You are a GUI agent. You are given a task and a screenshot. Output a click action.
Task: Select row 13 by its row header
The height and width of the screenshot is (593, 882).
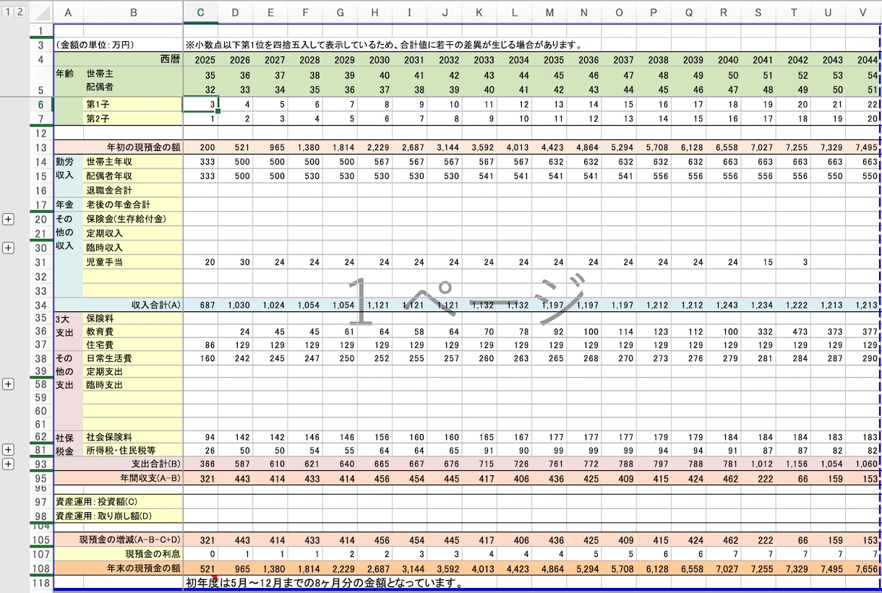pos(41,147)
